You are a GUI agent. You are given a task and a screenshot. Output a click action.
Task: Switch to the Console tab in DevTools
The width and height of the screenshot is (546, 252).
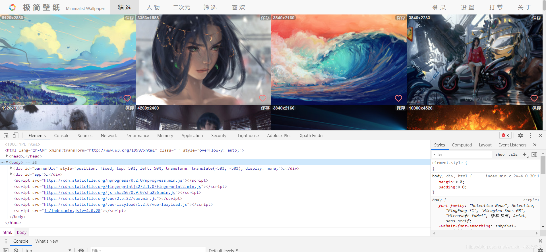click(62, 135)
